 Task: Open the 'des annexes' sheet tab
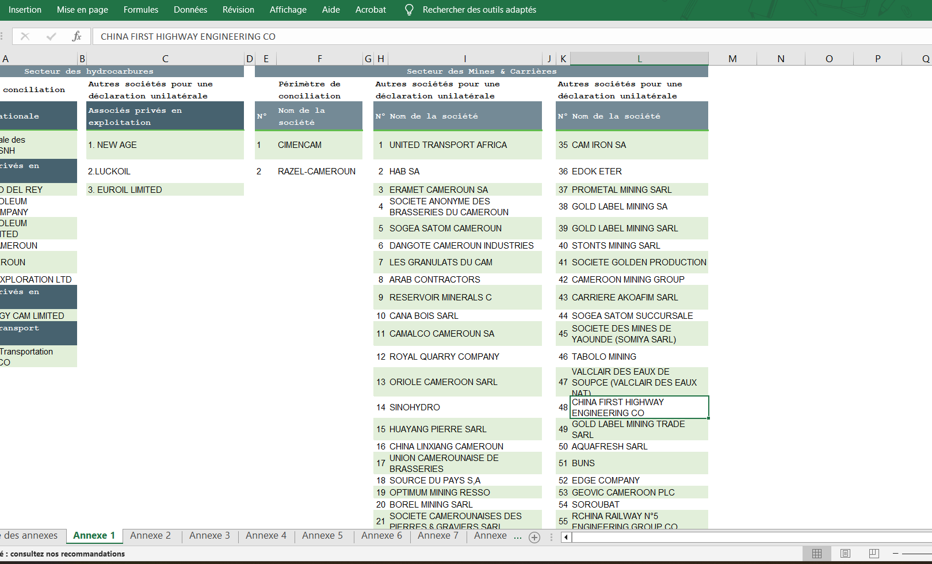31,536
